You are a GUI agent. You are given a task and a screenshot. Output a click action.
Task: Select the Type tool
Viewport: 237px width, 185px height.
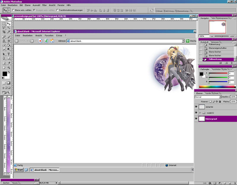(9, 54)
